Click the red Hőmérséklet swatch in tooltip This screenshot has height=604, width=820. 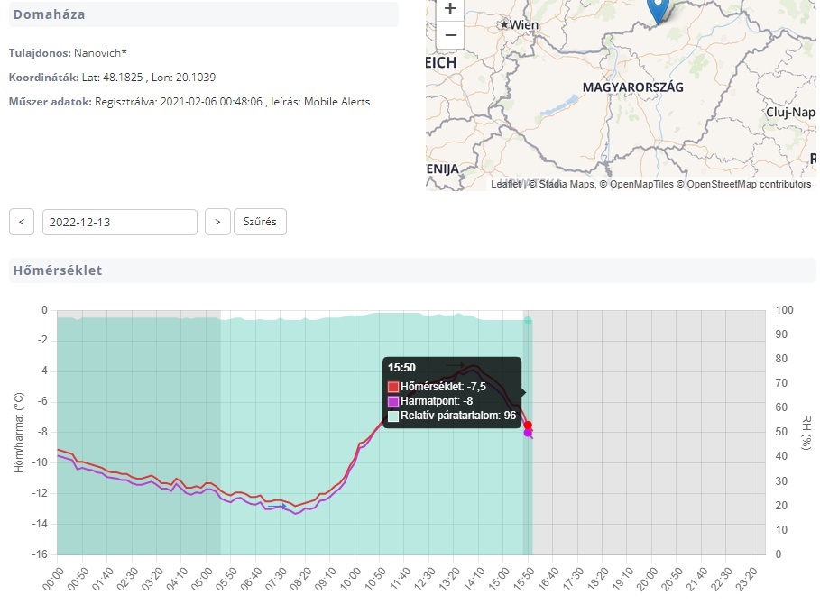point(393,387)
